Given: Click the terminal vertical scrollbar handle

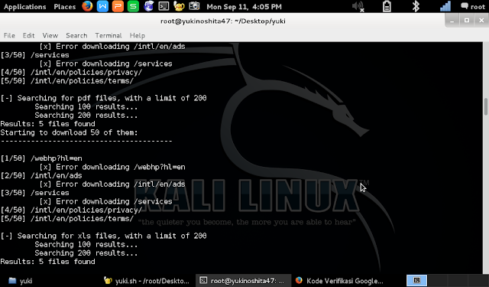Looking at the screenshot, I should 486,107.
